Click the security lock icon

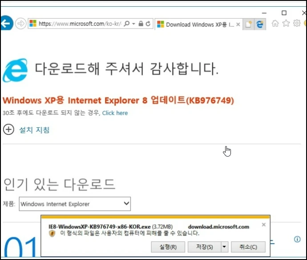[141, 24]
